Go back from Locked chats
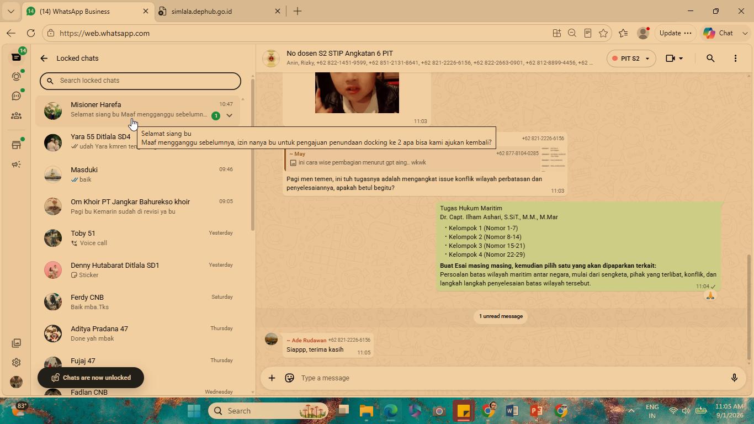754x424 pixels. [x=44, y=59]
